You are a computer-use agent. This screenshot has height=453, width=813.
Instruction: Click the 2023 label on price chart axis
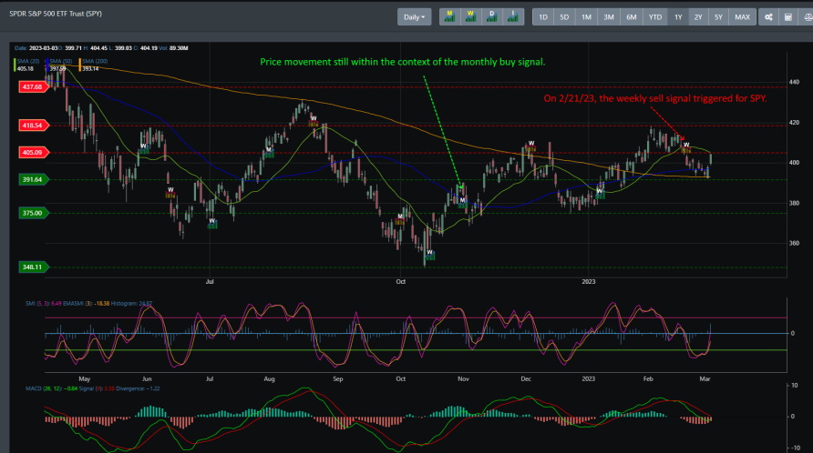(589, 282)
